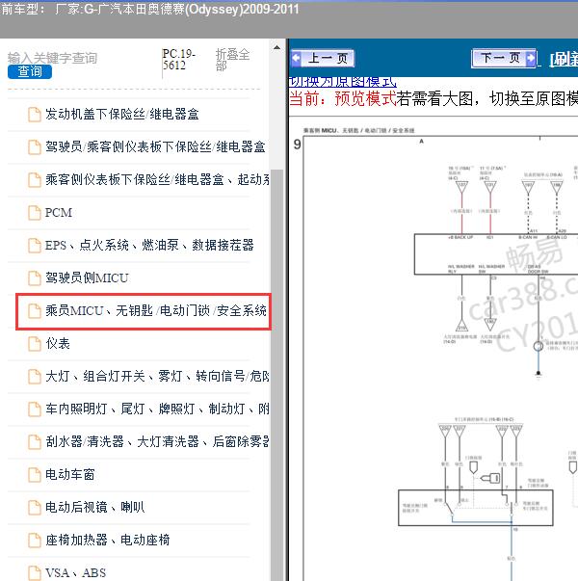
Task: Click document icon beside 乘员MICU、无钥匙
Action: pyautogui.click(x=35, y=311)
